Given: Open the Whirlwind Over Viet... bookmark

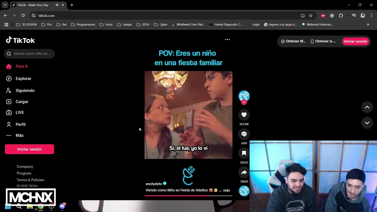Looking at the screenshot, I should (188, 24).
